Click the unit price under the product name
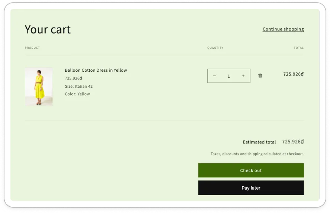The width and height of the screenshot is (330, 213). pyautogui.click(x=74, y=78)
